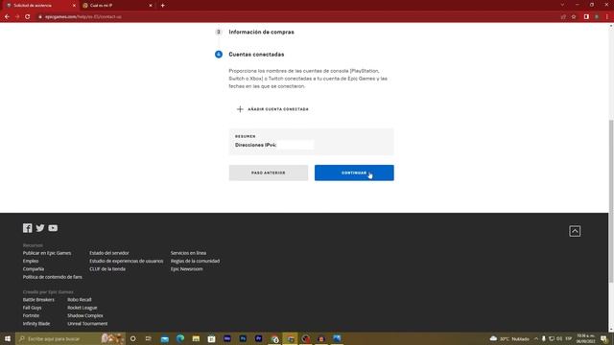The height and width of the screenshot is (345, 614).
Task: Click the browser back arrow
Action: coord(7,17)
